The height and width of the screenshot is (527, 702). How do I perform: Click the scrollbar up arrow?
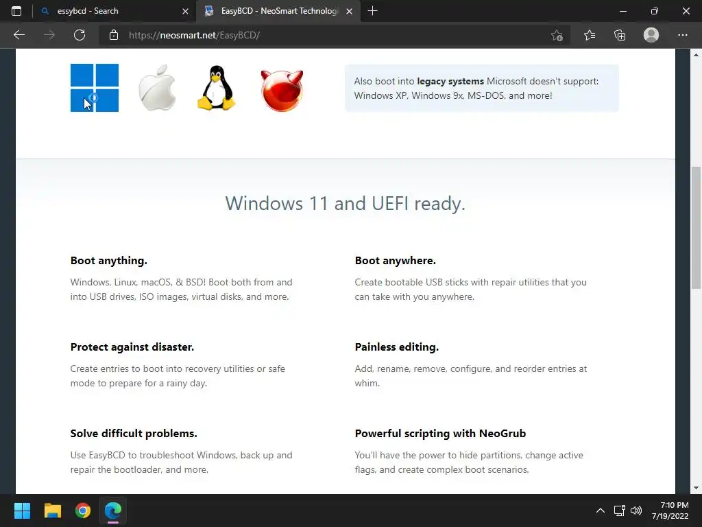pos(696,55)
